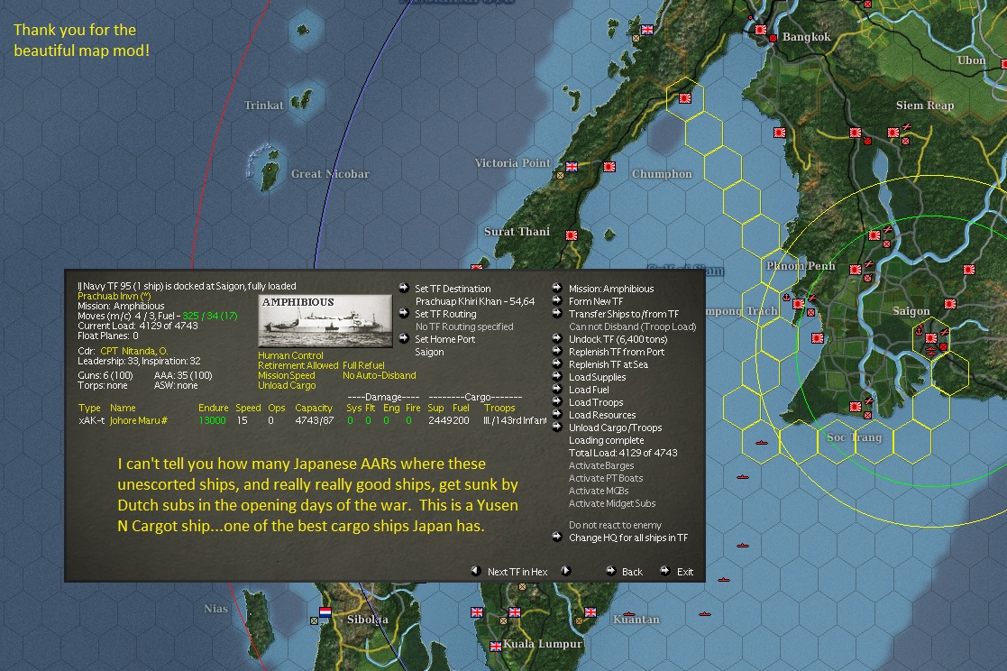
Task: Select the Japanese base icon at Saigon
Action: [930, 338]
